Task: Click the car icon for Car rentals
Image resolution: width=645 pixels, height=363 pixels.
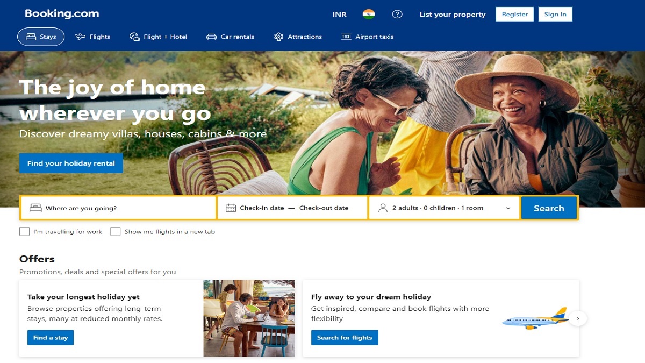Action: tap(211, 37)
